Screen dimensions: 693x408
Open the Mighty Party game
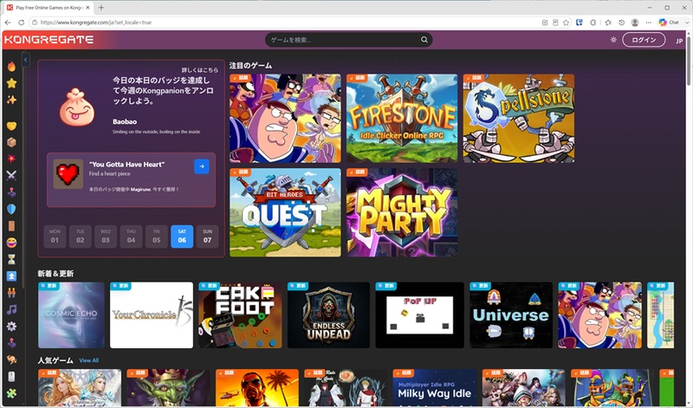402,212
